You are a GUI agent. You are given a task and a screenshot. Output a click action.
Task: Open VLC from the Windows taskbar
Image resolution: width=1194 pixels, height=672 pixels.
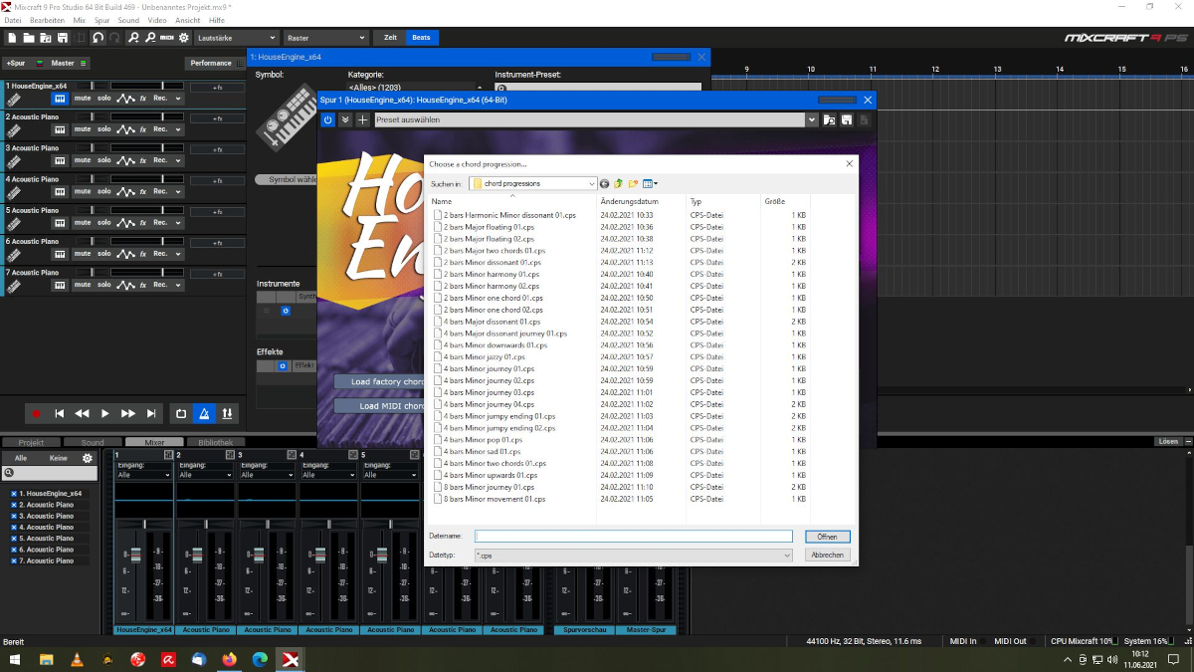coord(77,659)
